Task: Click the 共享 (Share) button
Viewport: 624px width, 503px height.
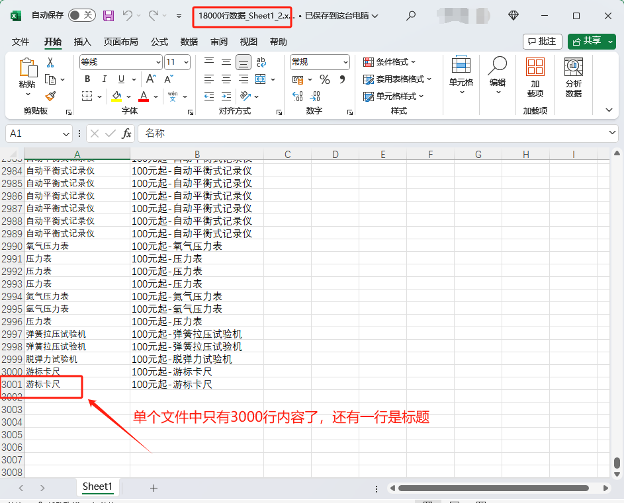Action: 591,41
